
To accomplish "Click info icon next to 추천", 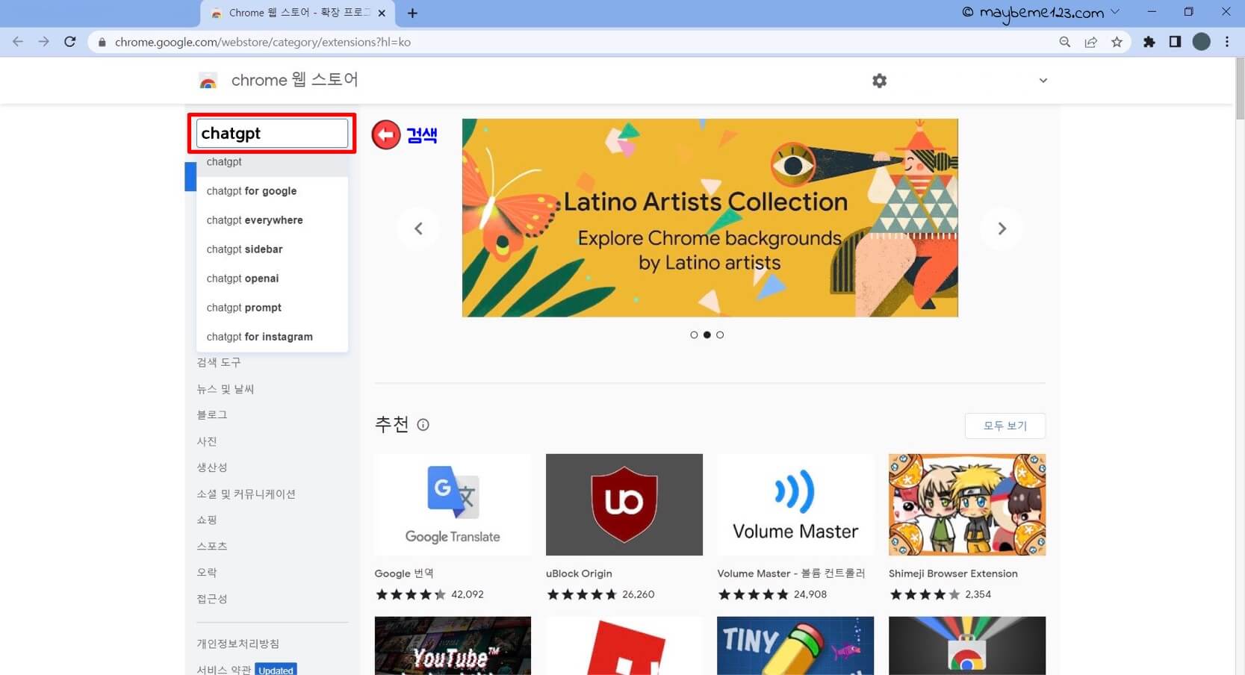I will pyautogui.click(x=423, y=425).
